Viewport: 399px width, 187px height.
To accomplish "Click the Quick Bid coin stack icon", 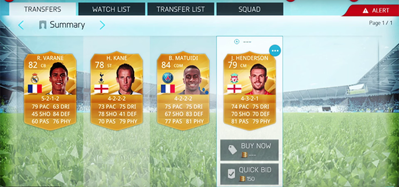I will tap(242, 178).
